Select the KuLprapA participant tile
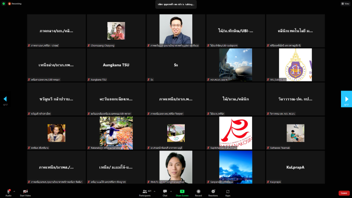Viewport: 352px width, 198px height. pyautogui.click(x=295, y=167)
